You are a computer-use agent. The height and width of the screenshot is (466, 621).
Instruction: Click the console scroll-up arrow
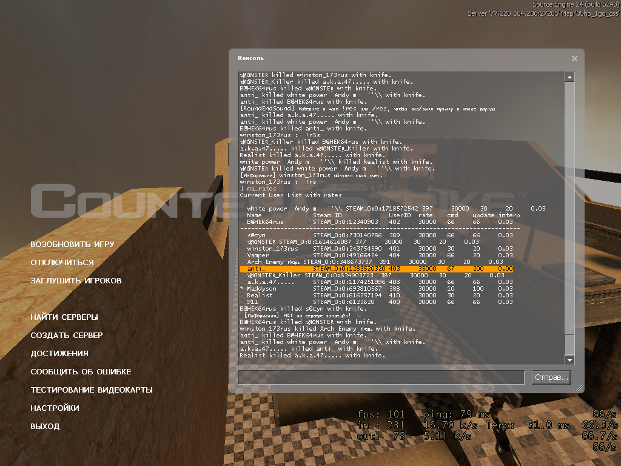569,77
